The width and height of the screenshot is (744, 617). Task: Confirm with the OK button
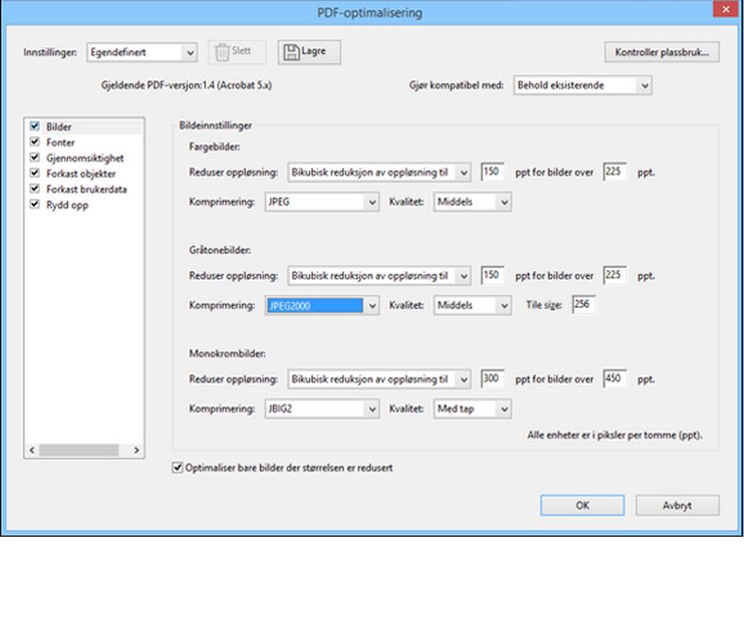pyautogui.click(x=582, y=506)
